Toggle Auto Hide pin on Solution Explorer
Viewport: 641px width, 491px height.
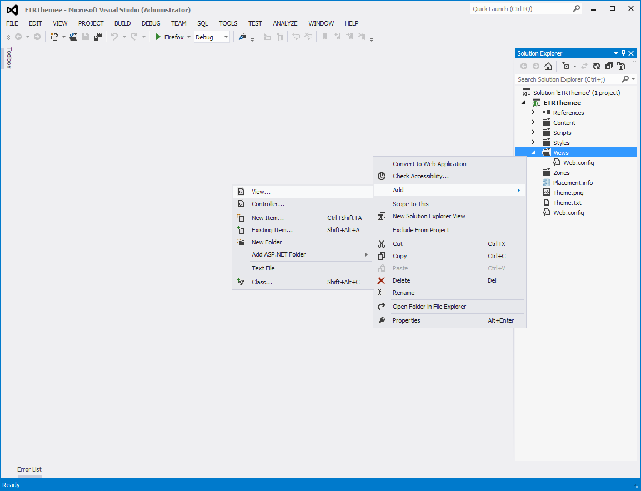point(623,53)
